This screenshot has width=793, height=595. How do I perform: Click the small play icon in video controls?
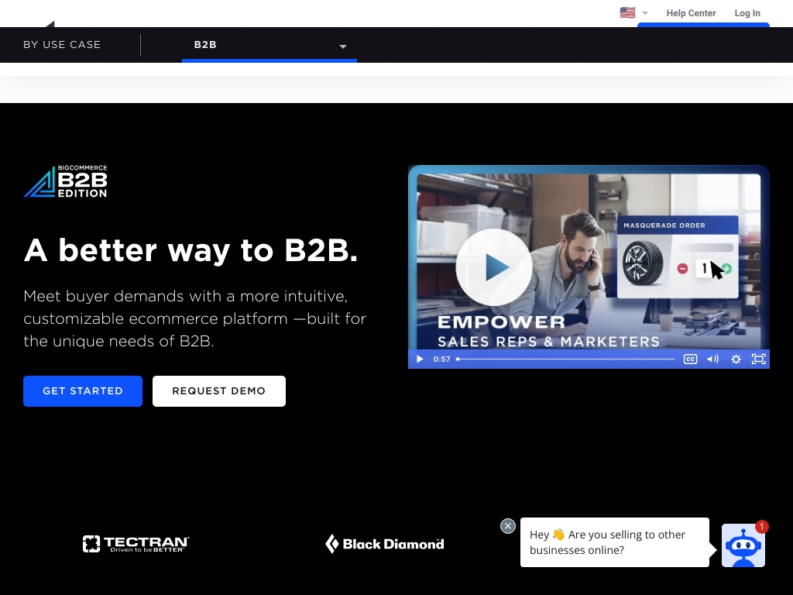420,359
